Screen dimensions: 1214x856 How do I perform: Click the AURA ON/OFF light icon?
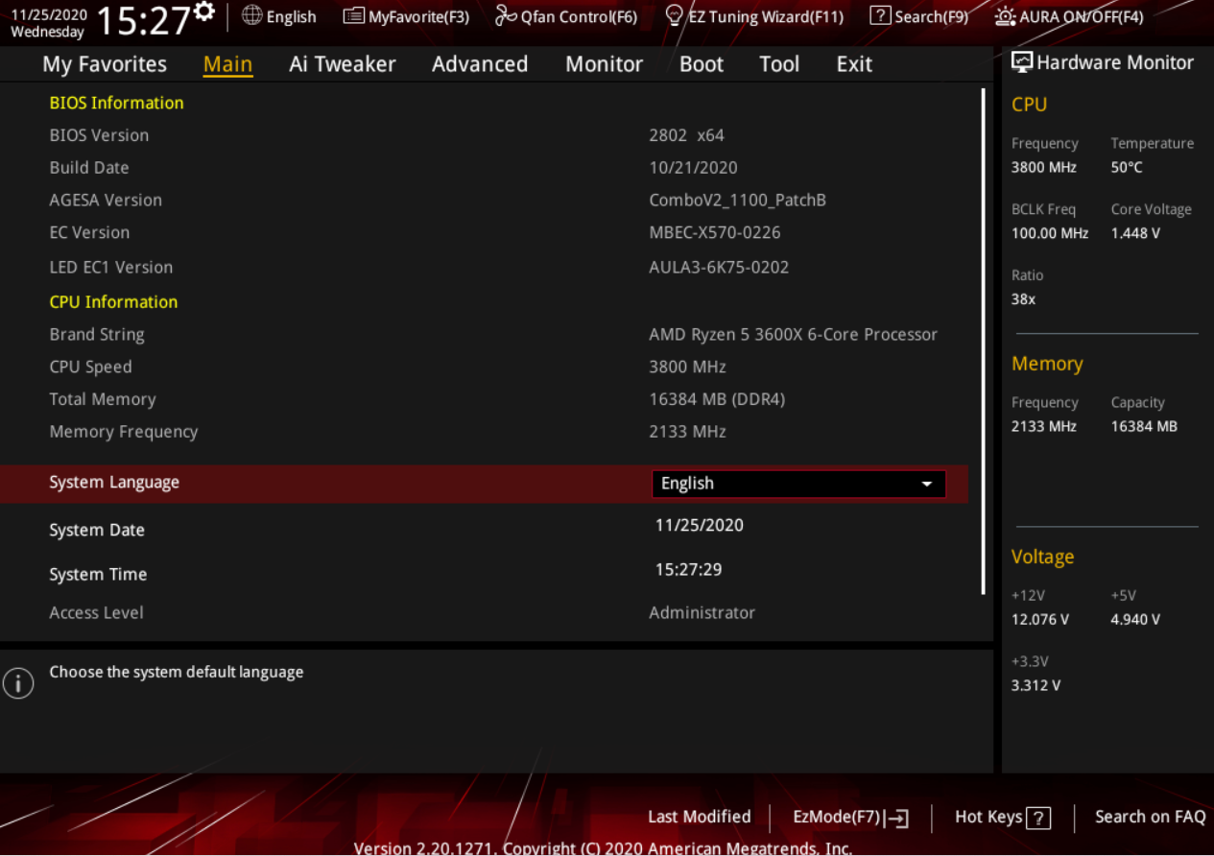click(1005, 16)
